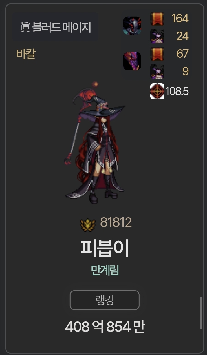207x355 pixels.
Task: Click the 164 score value
Action: 180,19
